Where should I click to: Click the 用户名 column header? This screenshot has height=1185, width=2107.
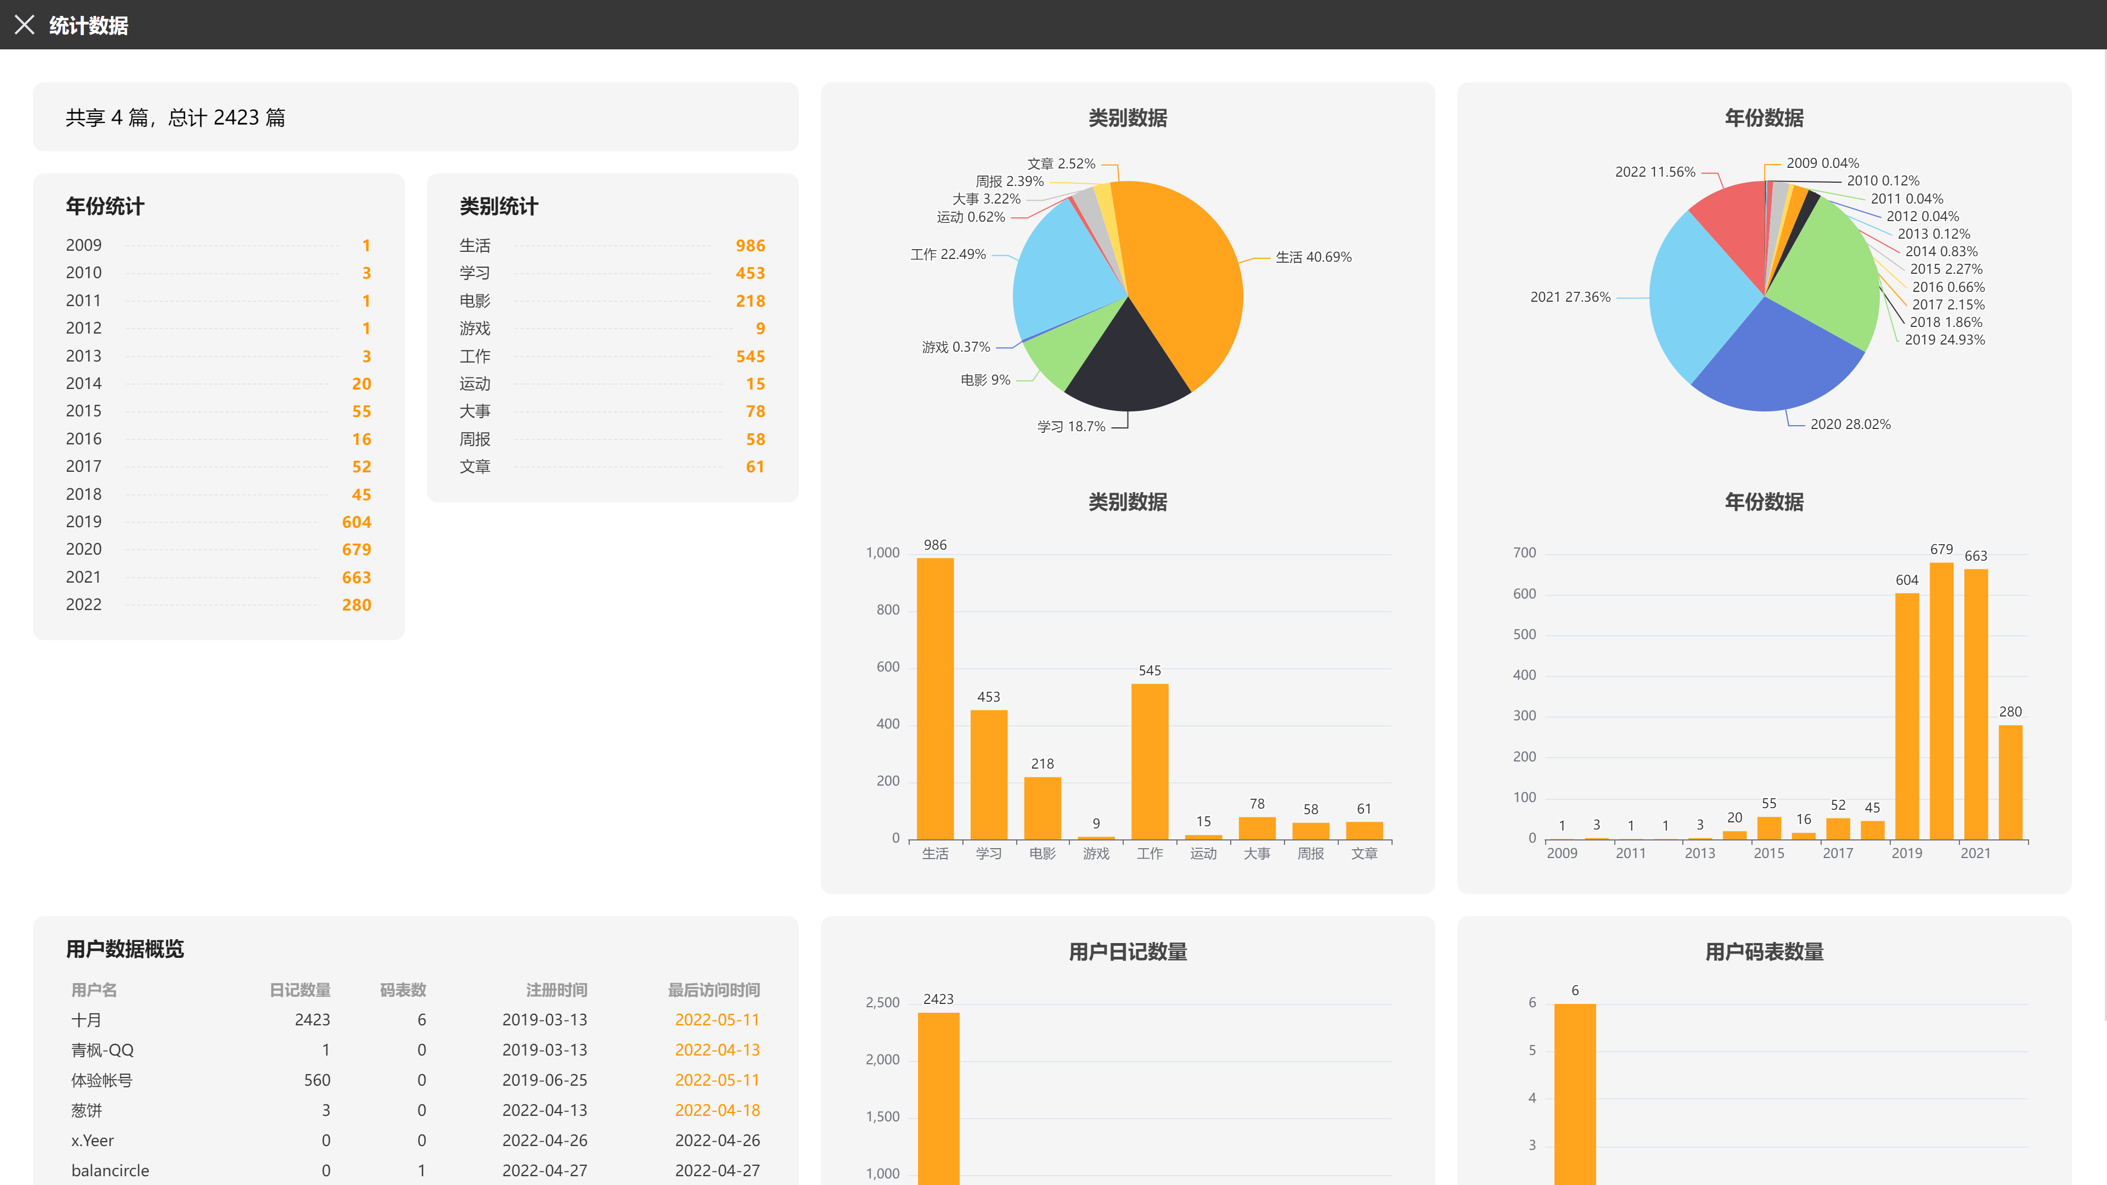point(94,990)
